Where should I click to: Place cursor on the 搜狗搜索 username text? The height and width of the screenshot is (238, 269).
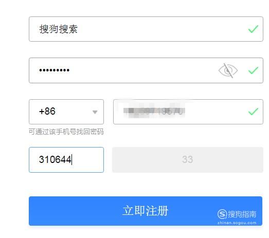pos(59,29)
